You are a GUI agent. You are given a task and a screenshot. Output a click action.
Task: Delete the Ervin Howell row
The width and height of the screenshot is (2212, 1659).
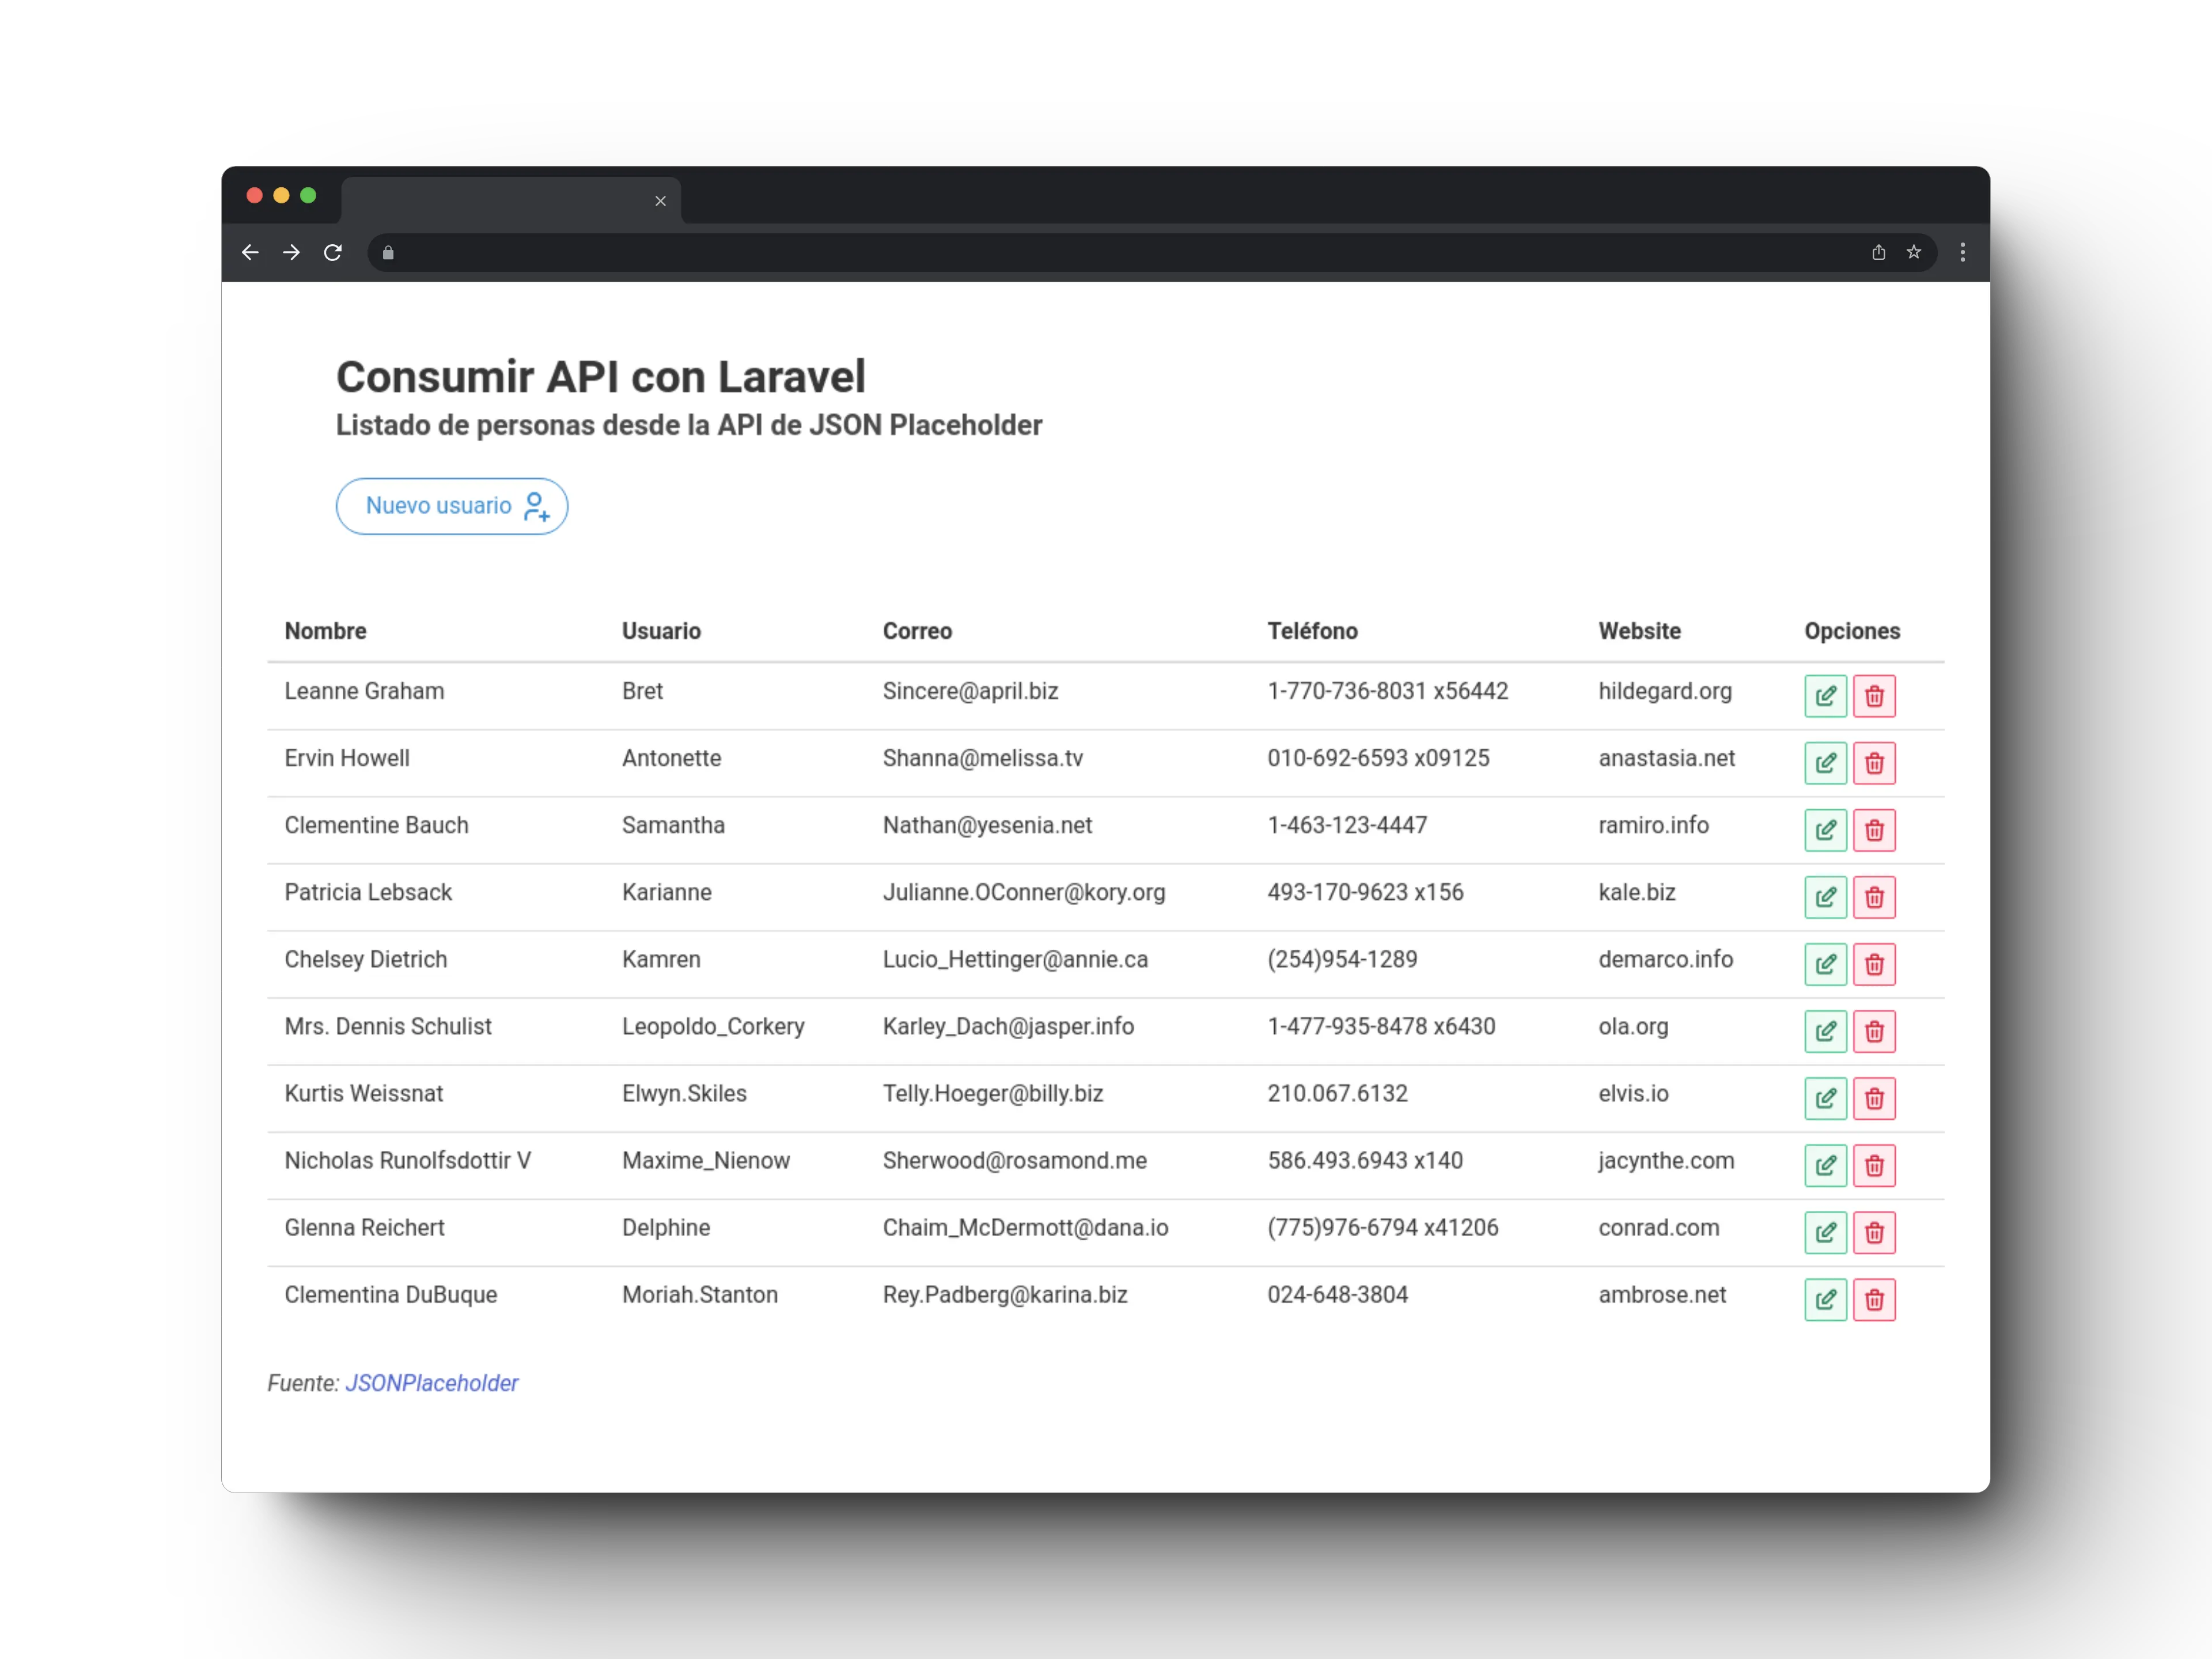1874,763
